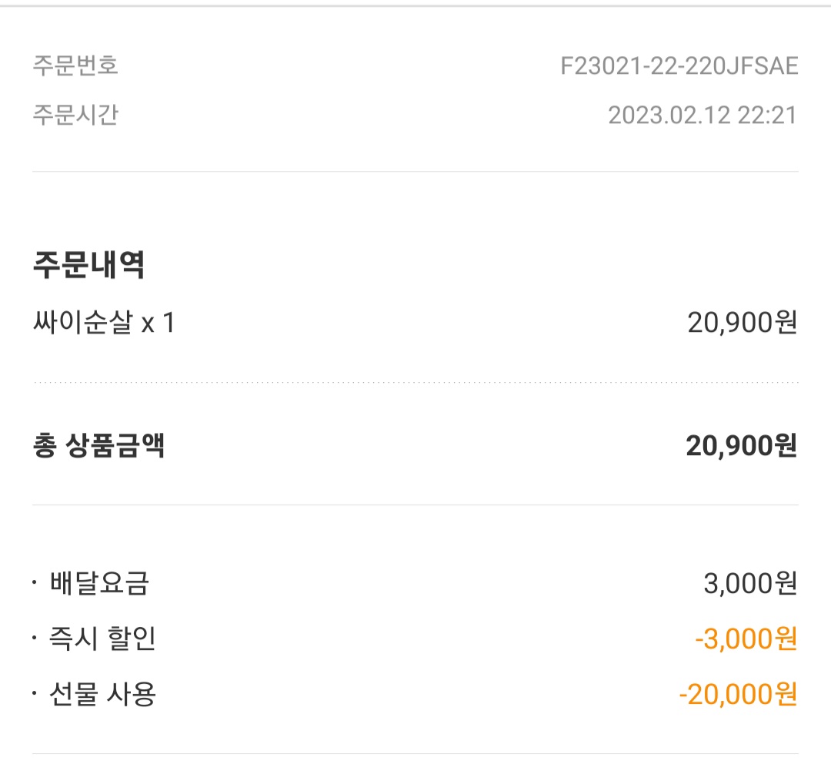This screenshot has height=761, width=831.
Task: Select the order time 2023.02.12 22:21
Action: click(x=703, y=116)
